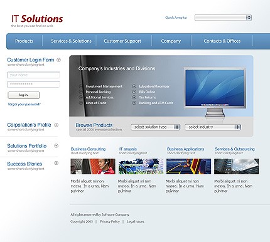Click the your name input field
The height and width of the screenshot is (242, 270).
[x=34, y=75]
